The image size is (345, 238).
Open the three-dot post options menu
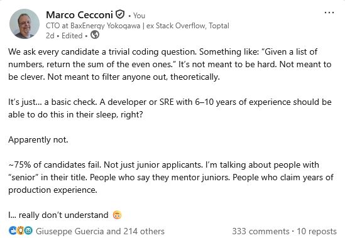point(329,13)
